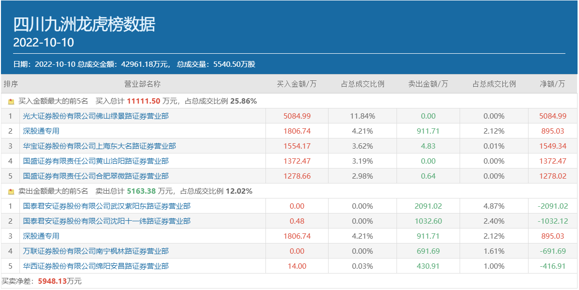Click the icon beside 卖出金额最大的前5名
This screenshot has height=290, width=579.
tap(11, 192)
